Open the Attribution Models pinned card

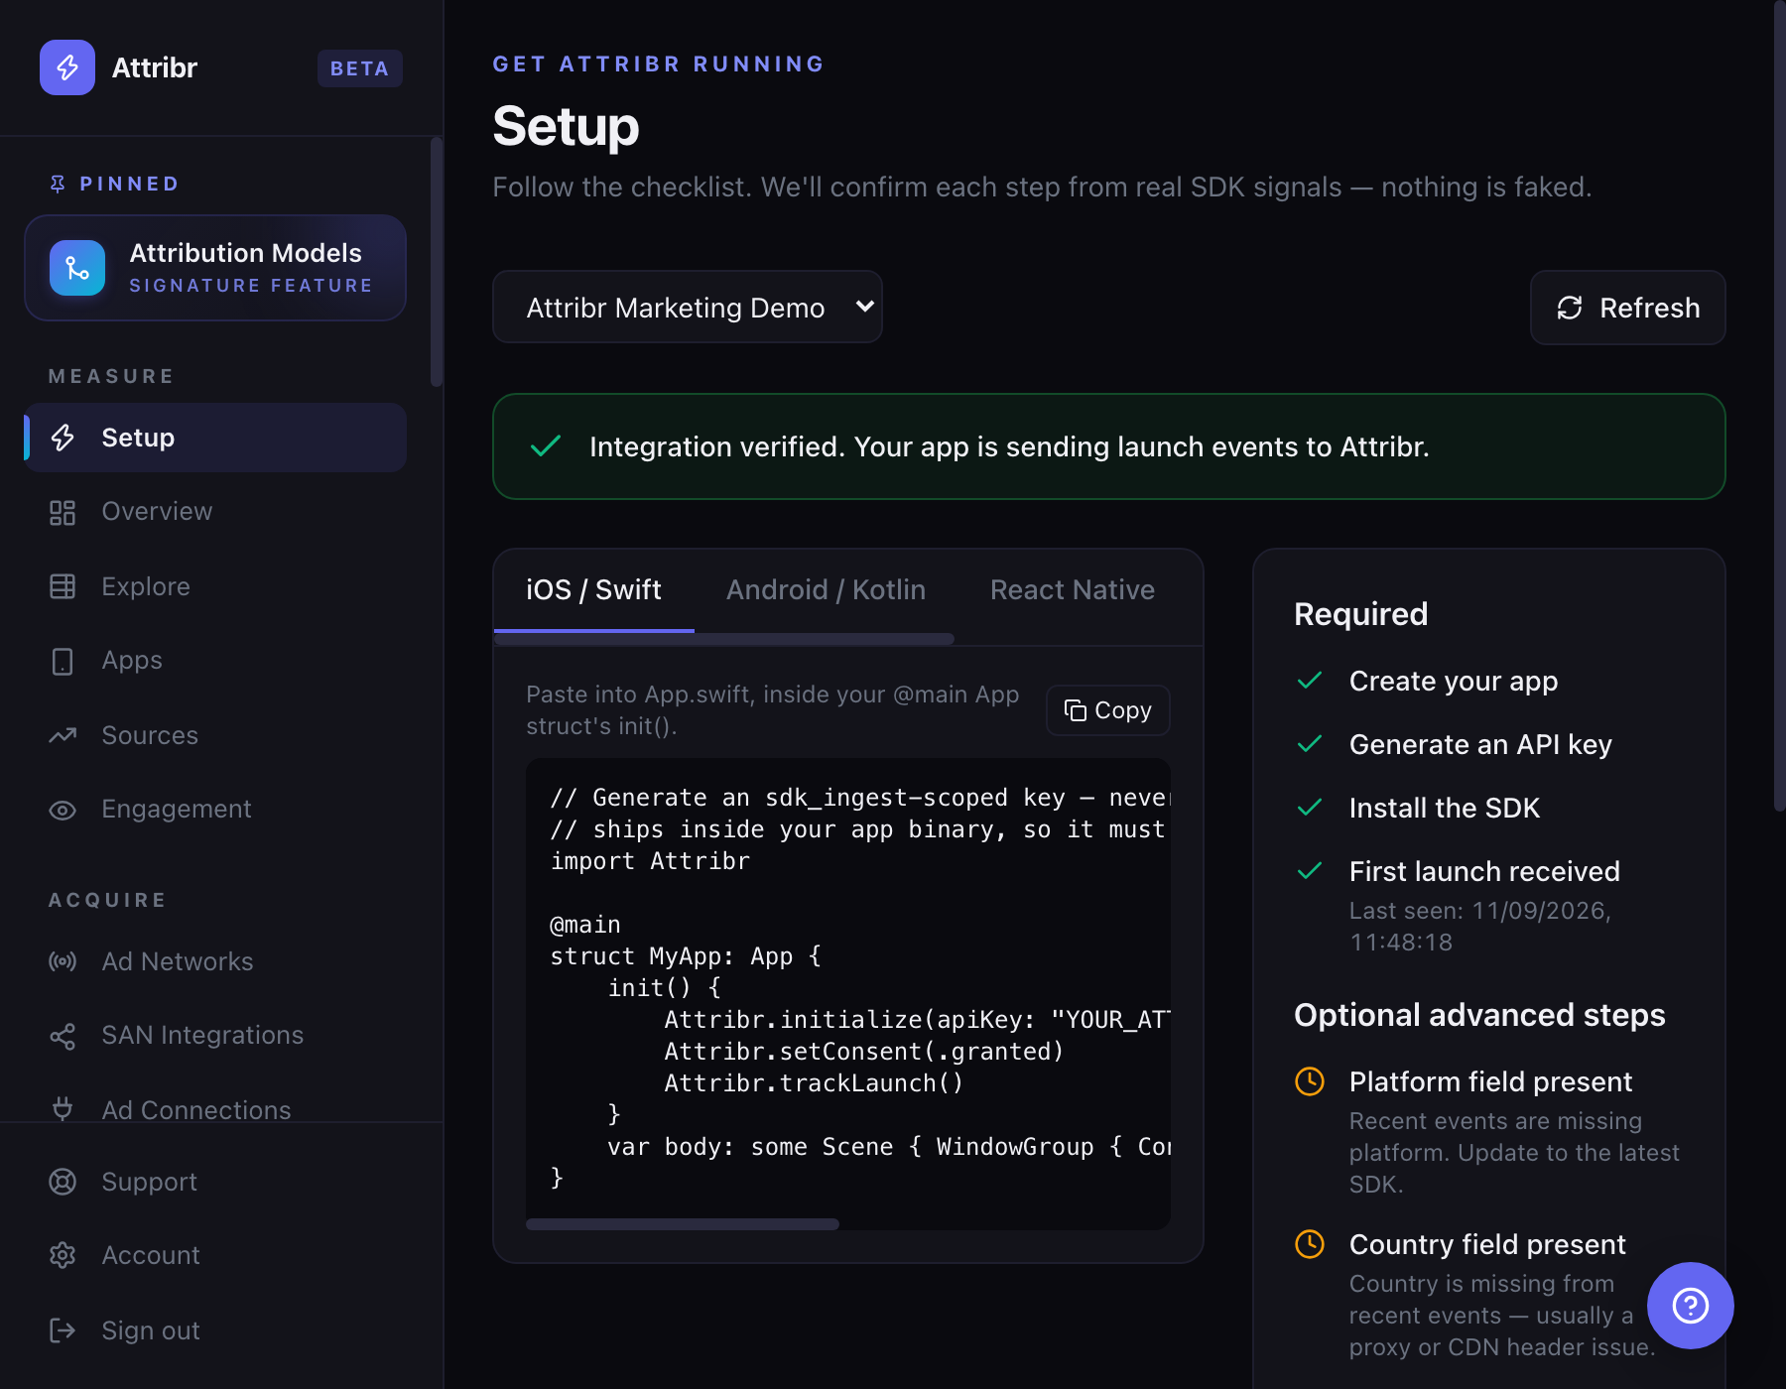[215, 268]
